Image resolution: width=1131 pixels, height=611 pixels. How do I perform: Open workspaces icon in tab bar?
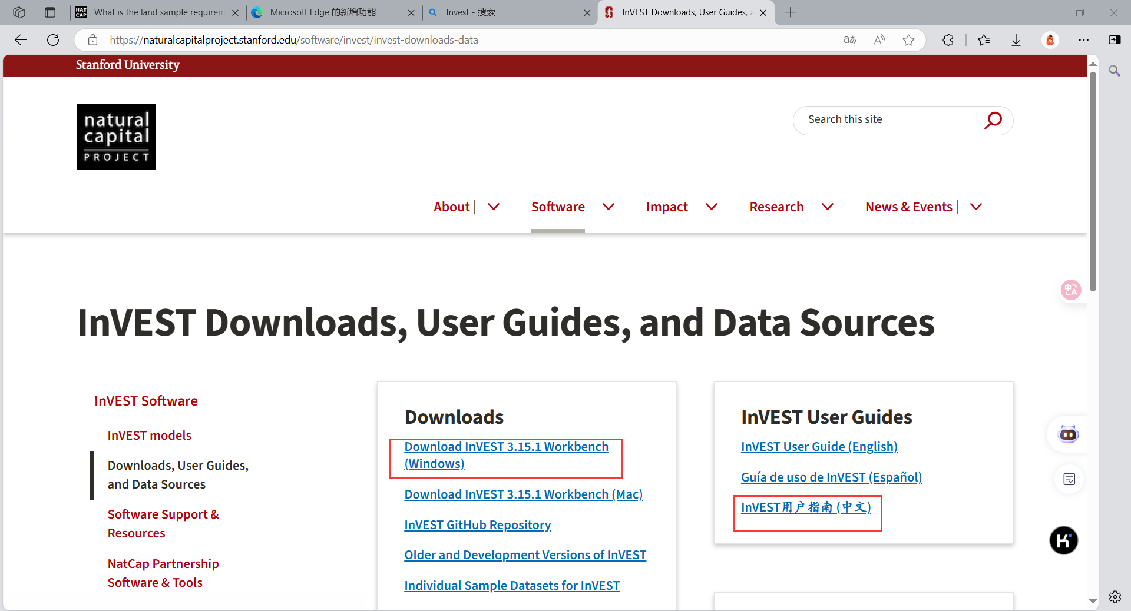[19, 12]
